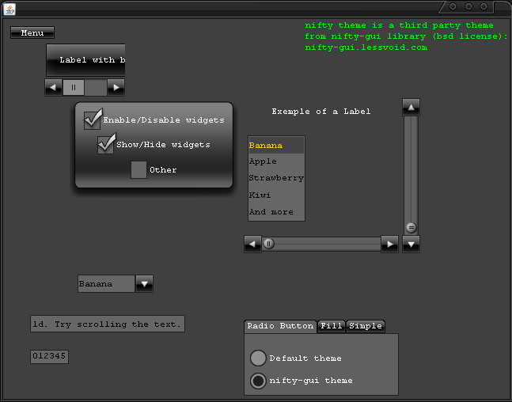512x402 pixels.
Task: Click the Java icon in the title bar
Action: (9, 8)
